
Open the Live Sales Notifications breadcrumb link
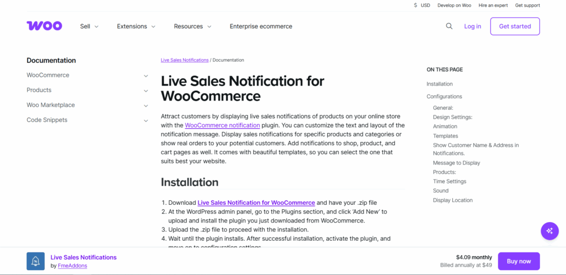pos(185,60)
